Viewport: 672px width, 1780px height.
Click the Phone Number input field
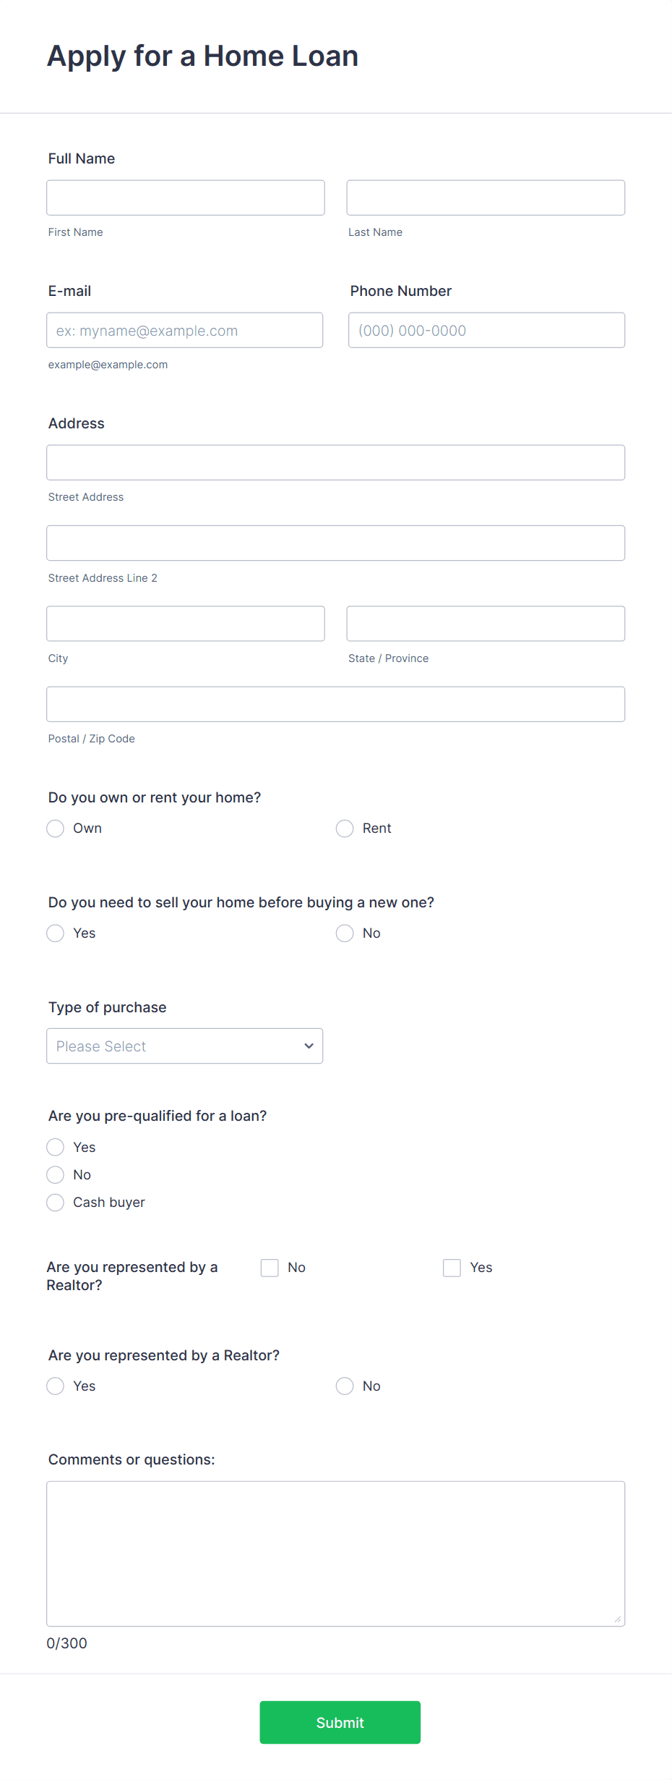486,330
